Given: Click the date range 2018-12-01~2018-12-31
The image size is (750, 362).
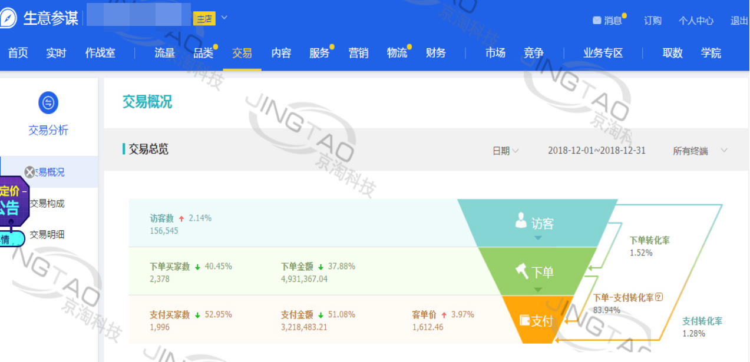Looking at the screenshot, I should click(596, 151).
